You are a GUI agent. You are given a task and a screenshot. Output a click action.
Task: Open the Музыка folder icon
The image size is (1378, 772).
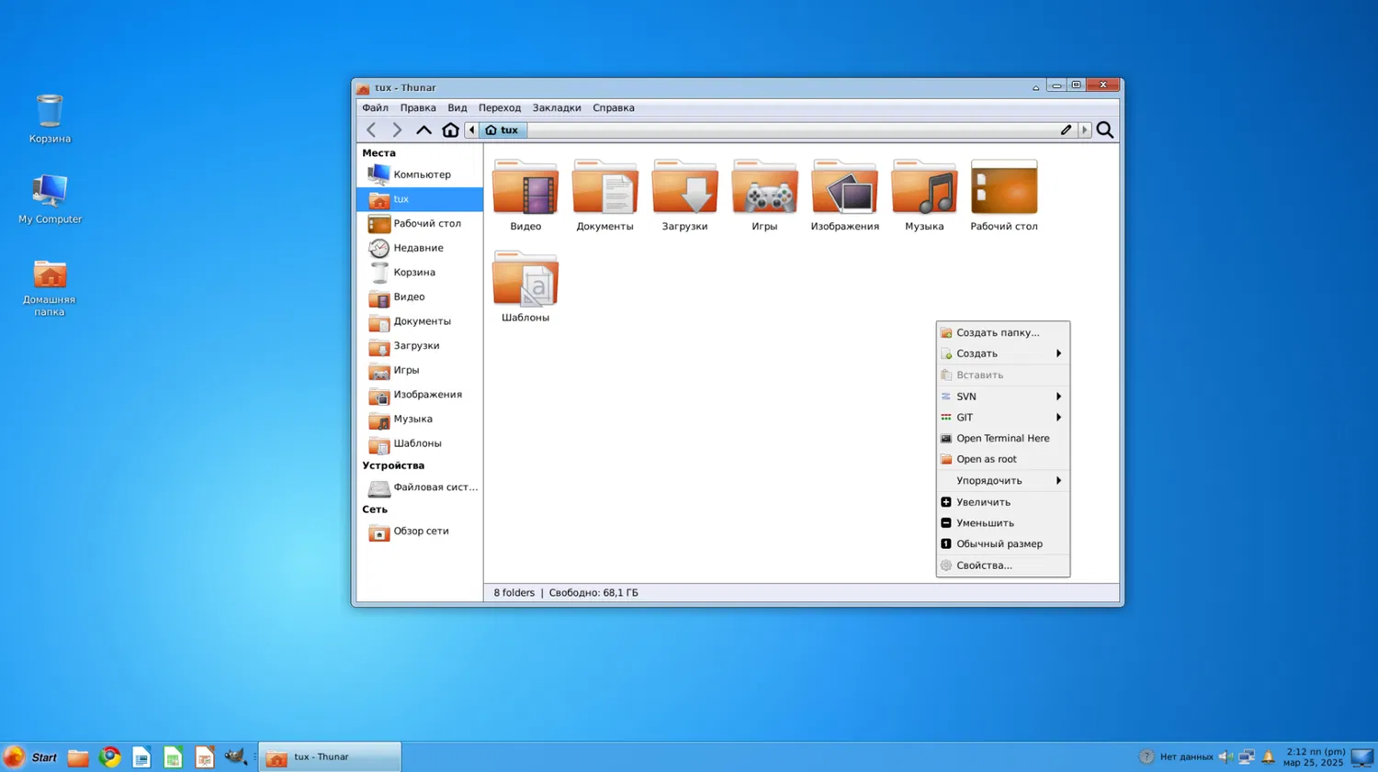click(923, 188)
